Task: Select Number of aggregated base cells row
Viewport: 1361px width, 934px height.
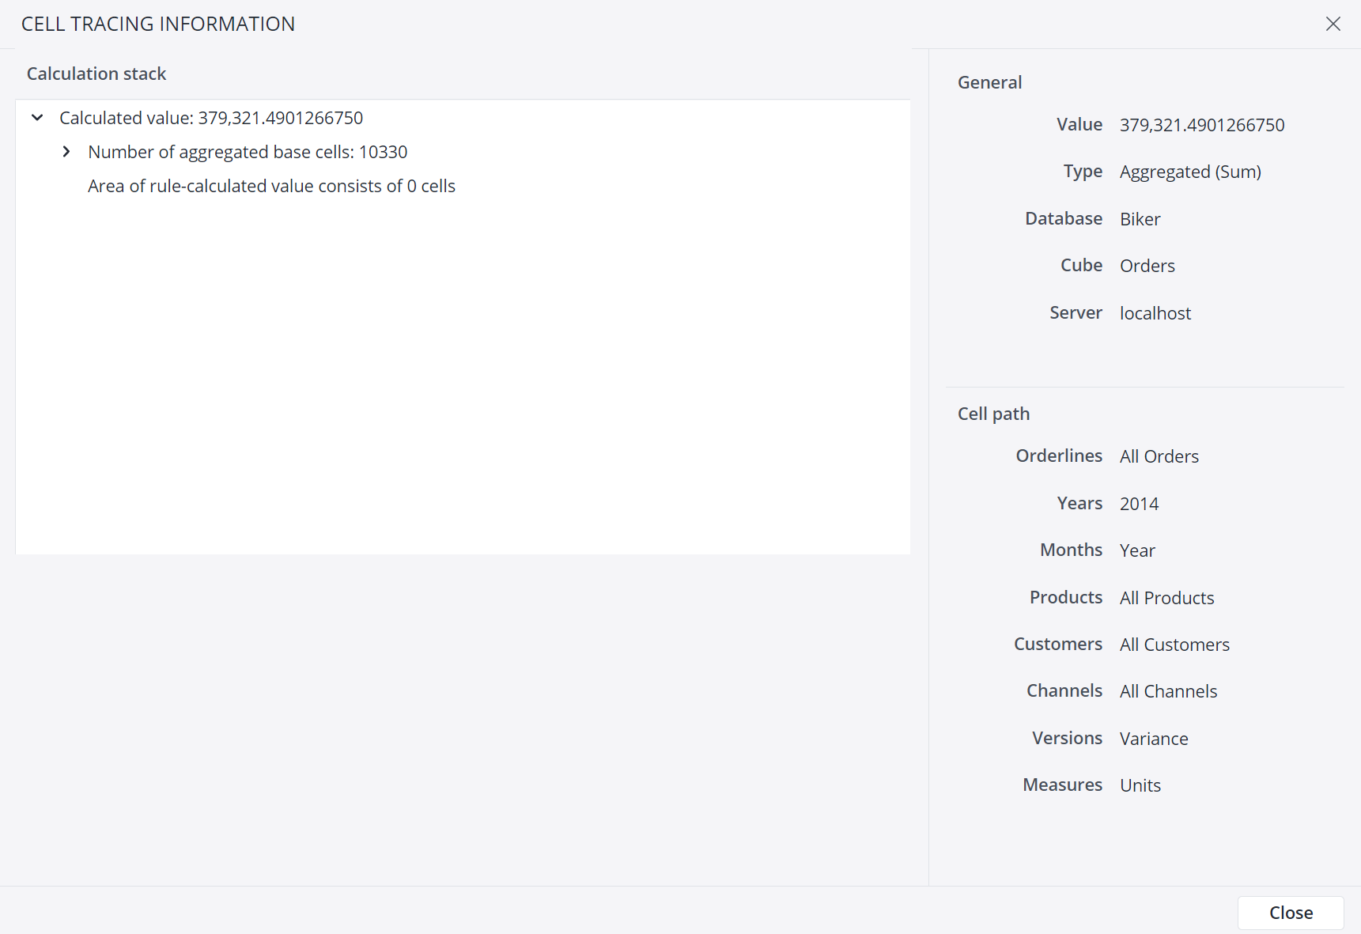Action: click(x=248, y=152)
